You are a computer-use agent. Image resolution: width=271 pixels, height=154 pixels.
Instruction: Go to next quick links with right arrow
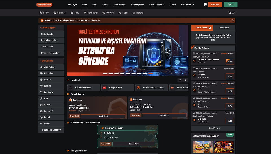coord(186,80)
